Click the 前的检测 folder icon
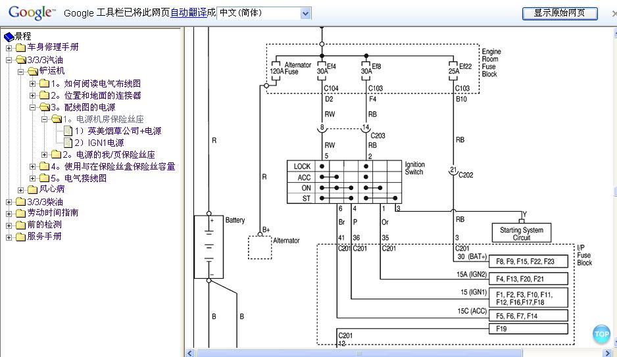The width and height of the screenshot is (617, 357). click(20, 225)
